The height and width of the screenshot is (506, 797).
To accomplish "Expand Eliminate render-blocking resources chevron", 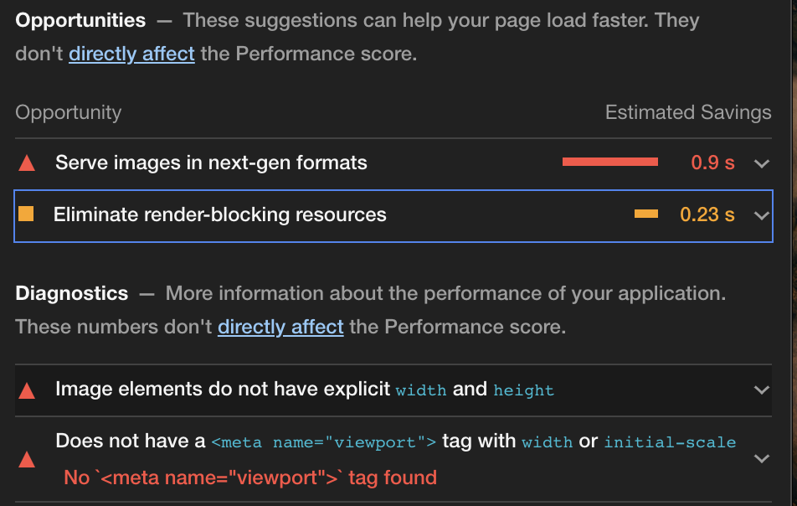I will coord(761,215).
